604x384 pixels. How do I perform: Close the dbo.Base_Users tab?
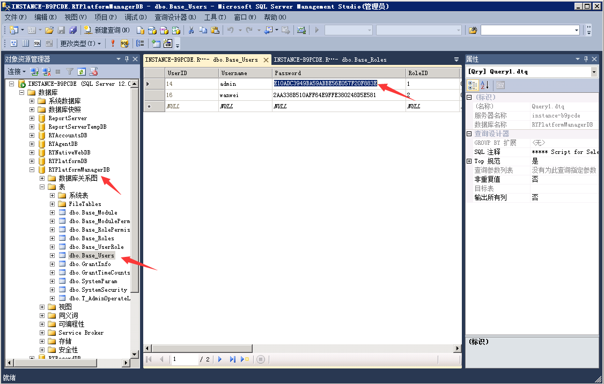pyautogui.click(x=266, y=60)
